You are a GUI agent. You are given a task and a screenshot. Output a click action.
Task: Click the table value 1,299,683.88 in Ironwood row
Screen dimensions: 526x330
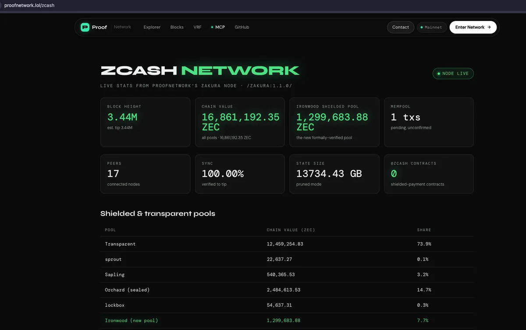click(284, 320)
